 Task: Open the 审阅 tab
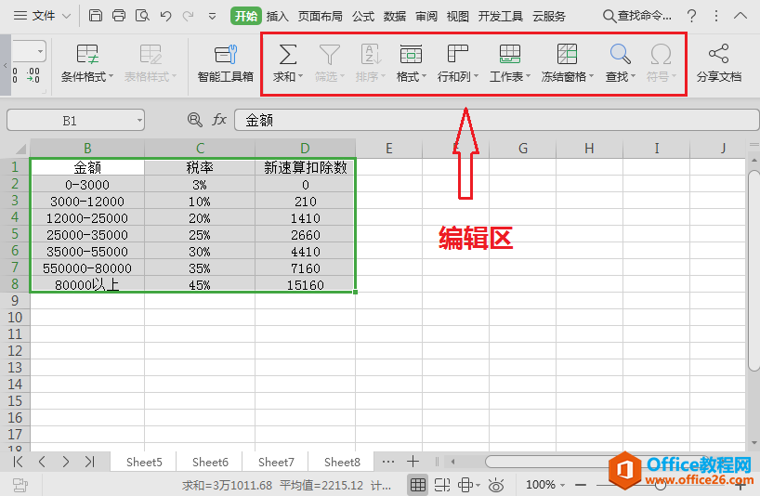(426, 16)
